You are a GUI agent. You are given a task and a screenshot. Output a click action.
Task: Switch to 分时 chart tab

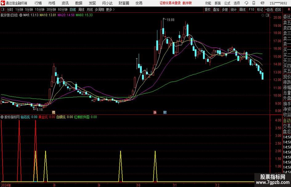pos(10,10)
